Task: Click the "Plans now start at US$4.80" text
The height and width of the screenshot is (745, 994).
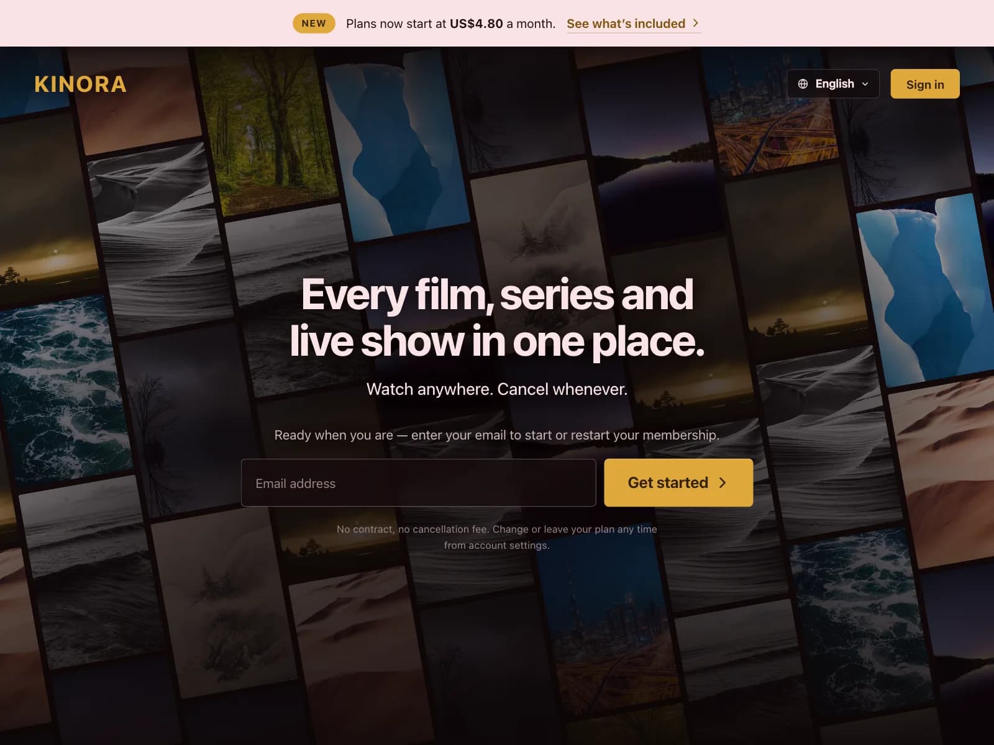Action: [450, 24]
